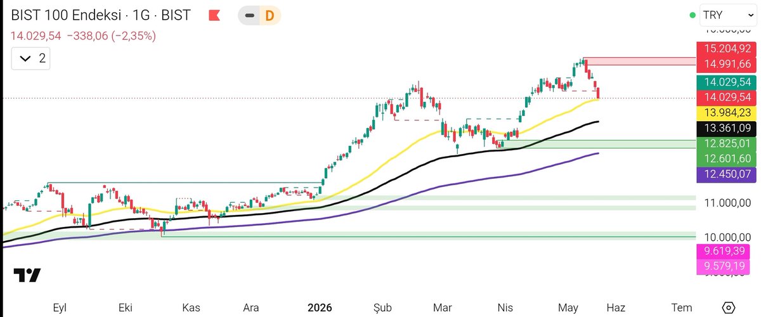The height and width of the screenshot is (317, 761).
Task: Select black moving average label 13.361,09
Action: (x=727, y=128)
